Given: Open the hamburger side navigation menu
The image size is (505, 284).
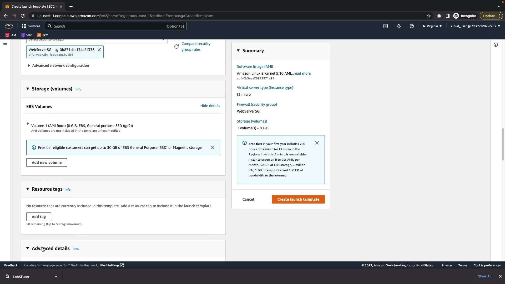Looking at the screenshot, I should coord(5,45).
